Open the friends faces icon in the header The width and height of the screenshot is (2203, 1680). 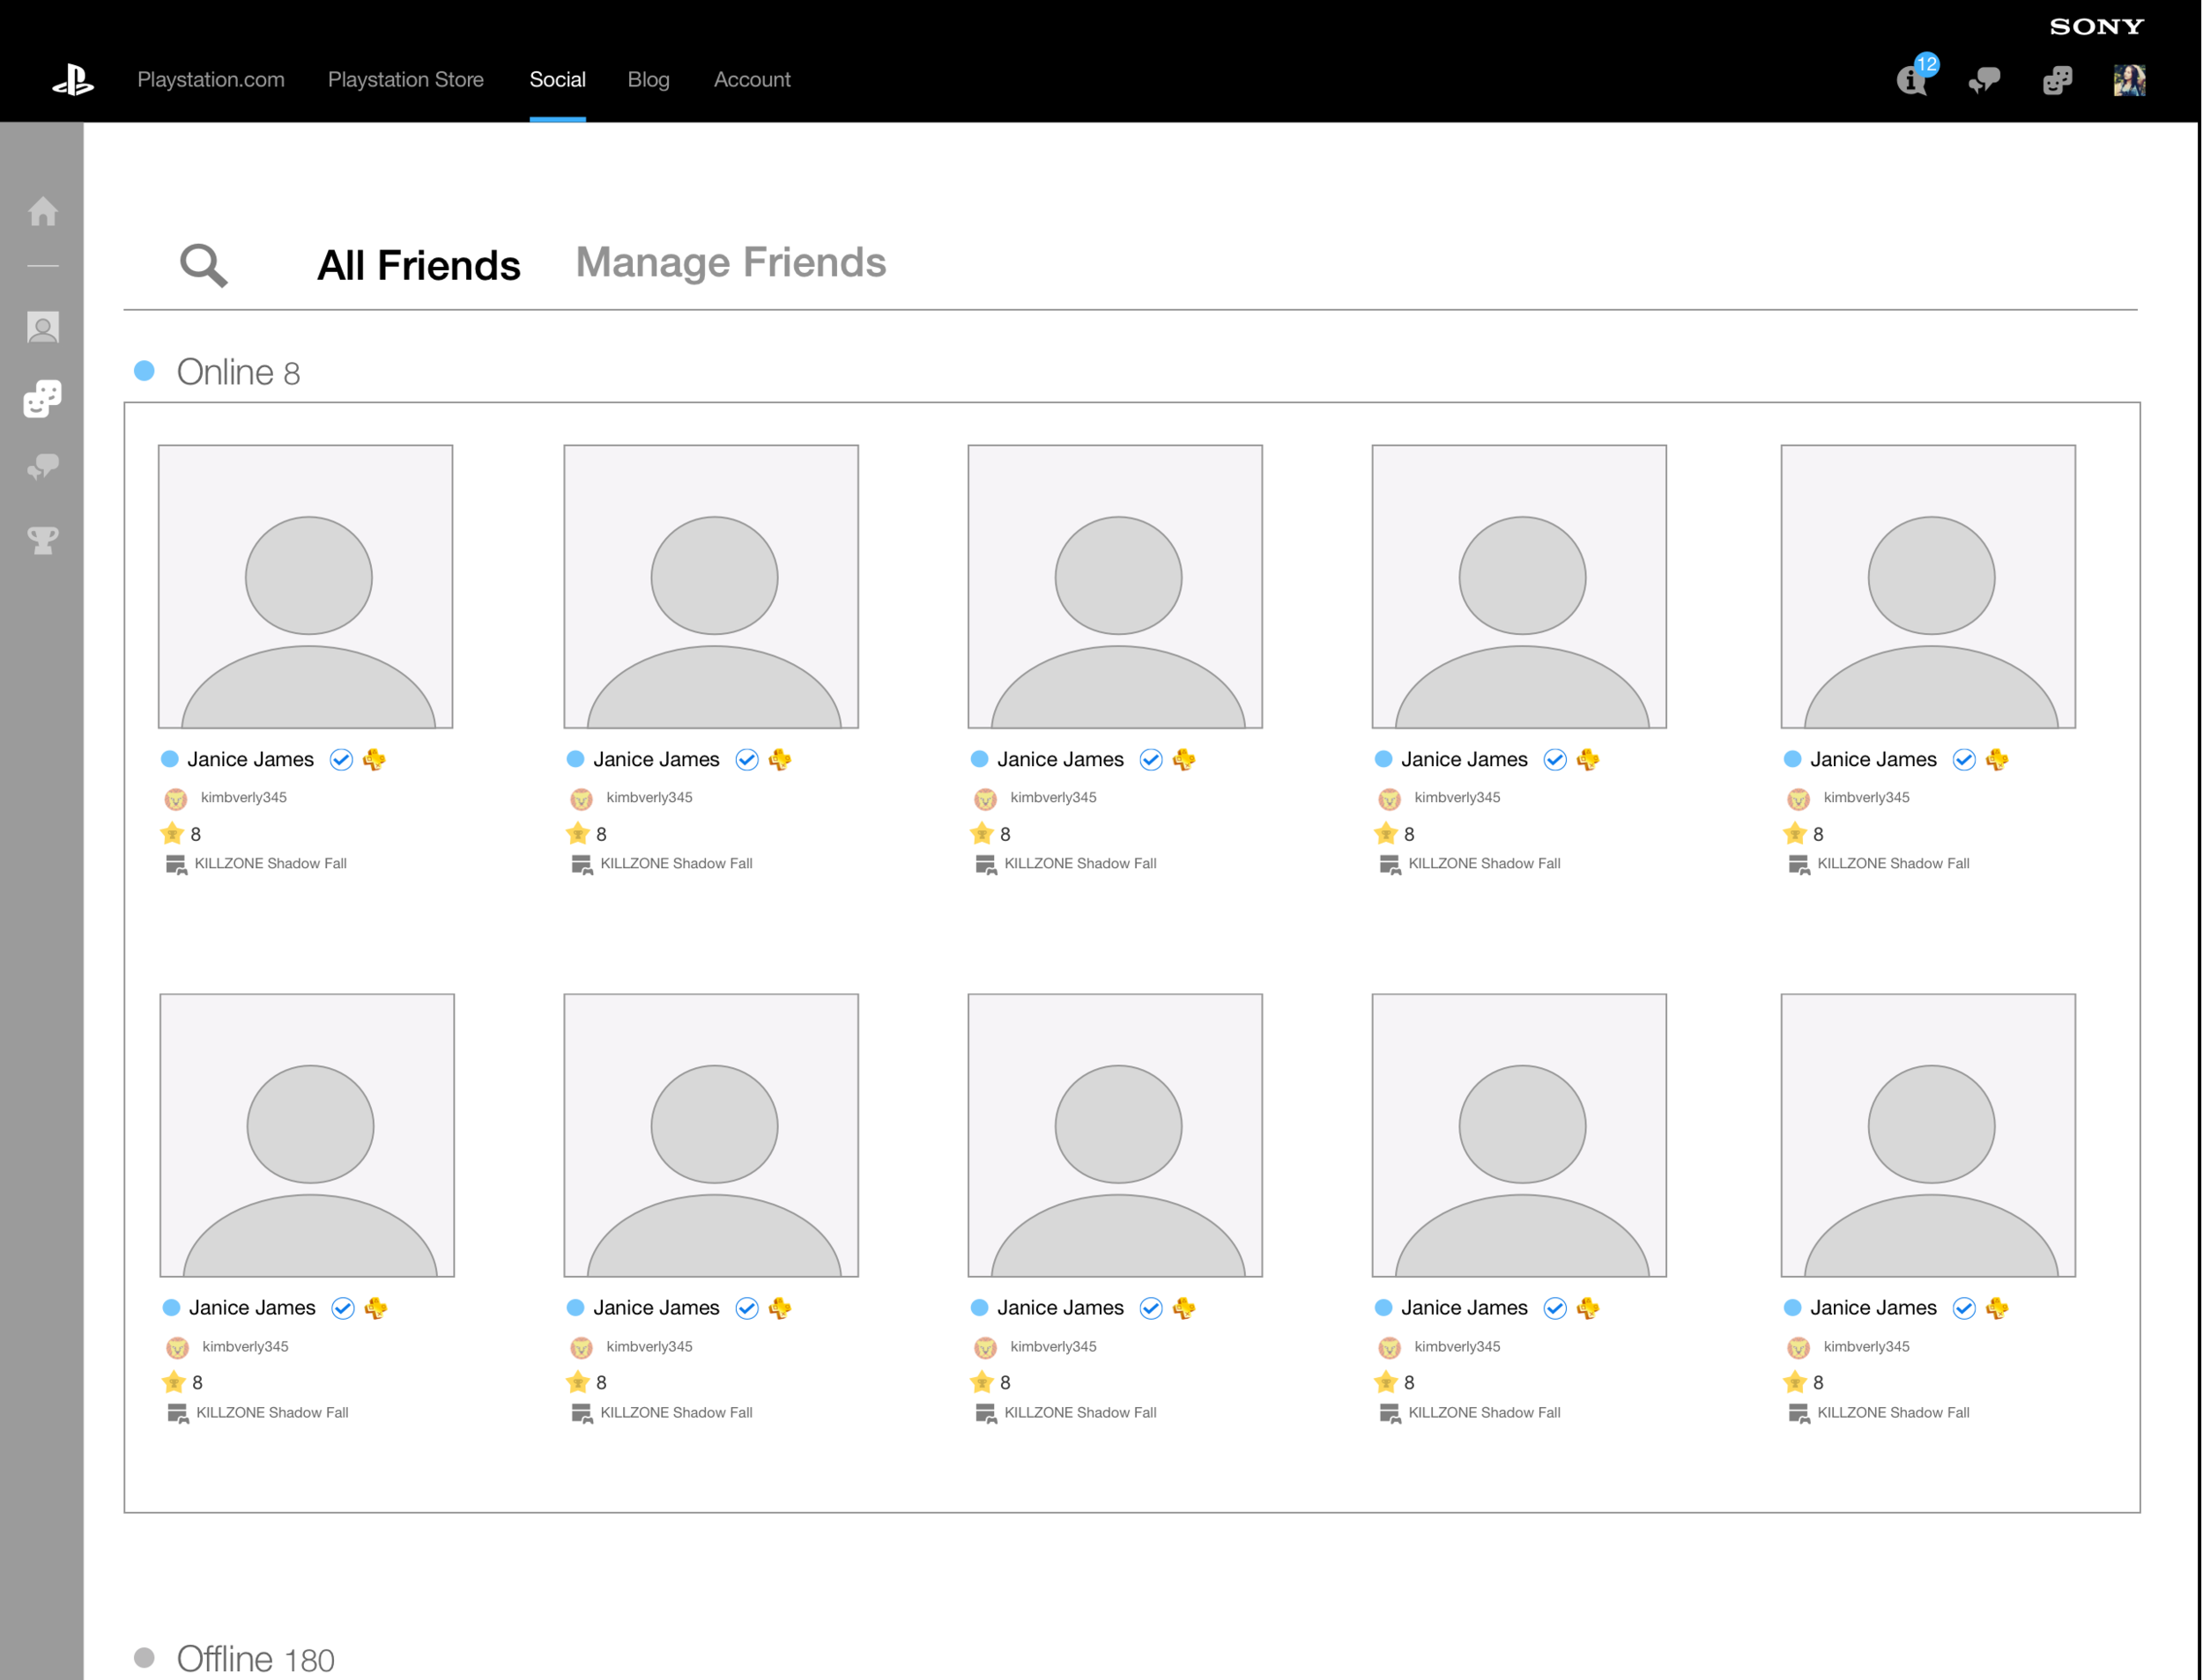click(2057, 80)
